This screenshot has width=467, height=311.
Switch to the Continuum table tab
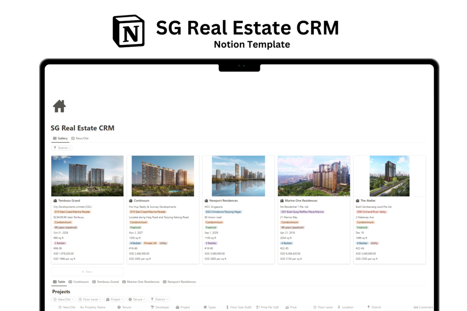[x=79, y=282]
